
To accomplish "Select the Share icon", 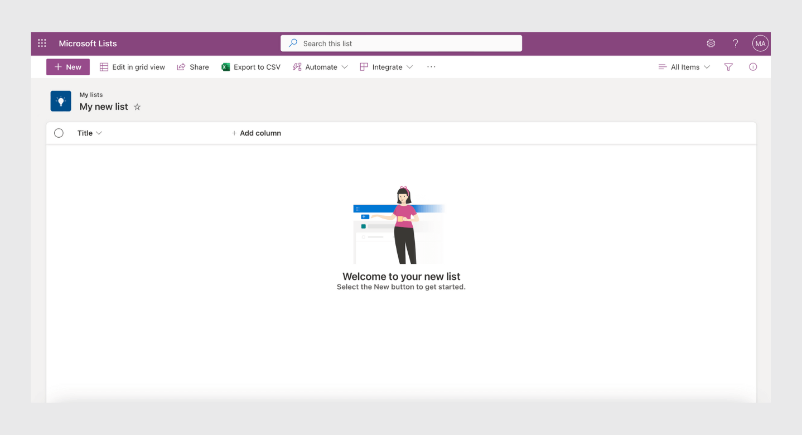I will pyautogui.click(x=181, y=66).
